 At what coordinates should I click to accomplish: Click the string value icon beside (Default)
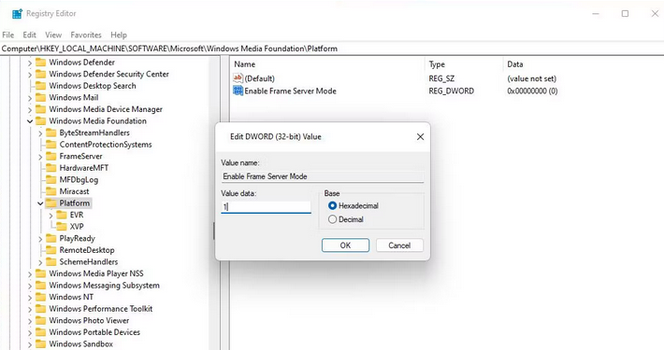tap(238, 78)
